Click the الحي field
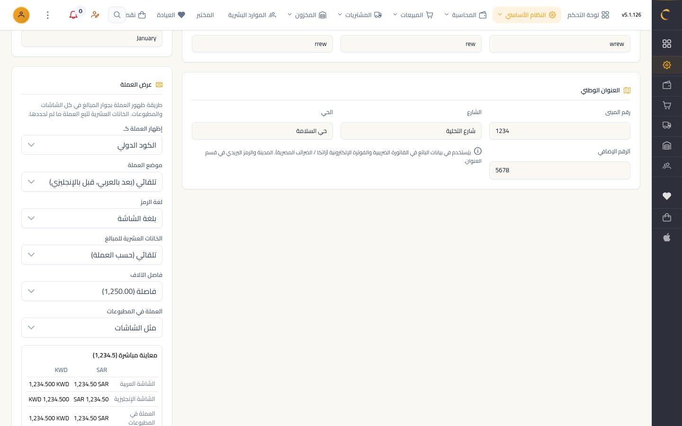Image resolution: width=682 pixels, height=426 pixels. [262, 131]
